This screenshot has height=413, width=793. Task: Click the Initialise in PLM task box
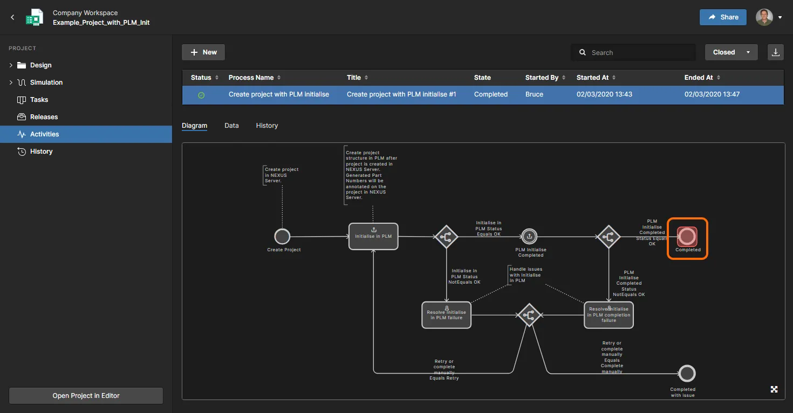tap(373, 236)
